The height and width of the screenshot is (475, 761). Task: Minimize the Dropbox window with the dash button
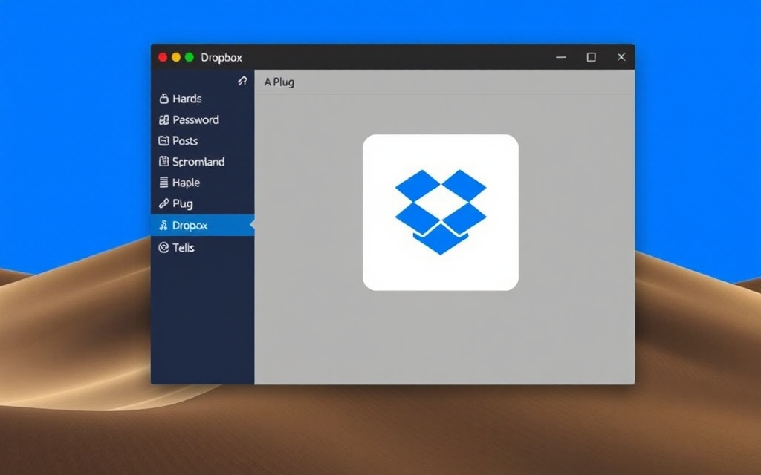point(561,57)
